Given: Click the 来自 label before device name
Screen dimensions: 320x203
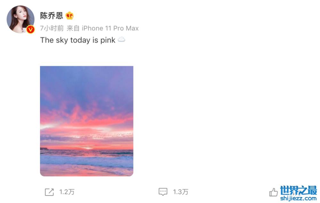Looking at the screenshot, I should [x=73, y=28].
